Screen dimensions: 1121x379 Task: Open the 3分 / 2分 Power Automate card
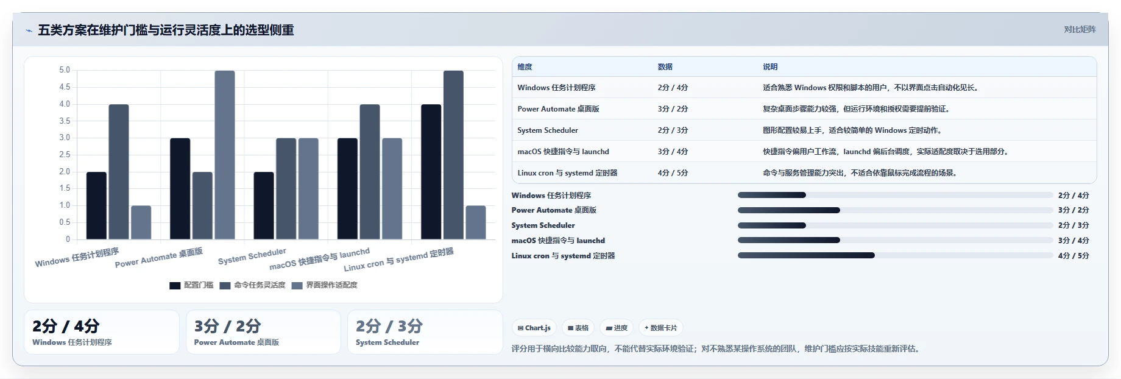point(263,332)
